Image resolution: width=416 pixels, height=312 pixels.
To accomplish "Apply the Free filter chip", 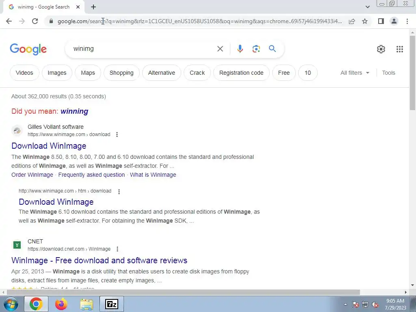I will click(x=284, y=73).
